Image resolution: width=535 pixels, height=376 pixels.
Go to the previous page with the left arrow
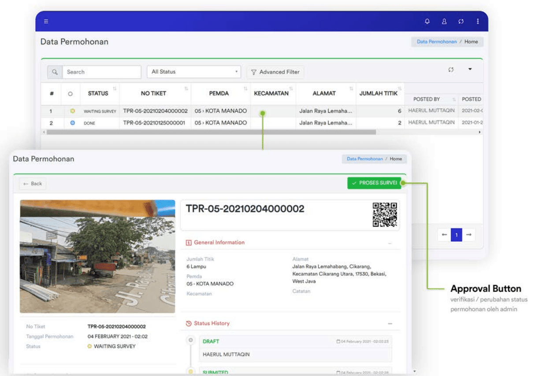(x=444, y=235)
